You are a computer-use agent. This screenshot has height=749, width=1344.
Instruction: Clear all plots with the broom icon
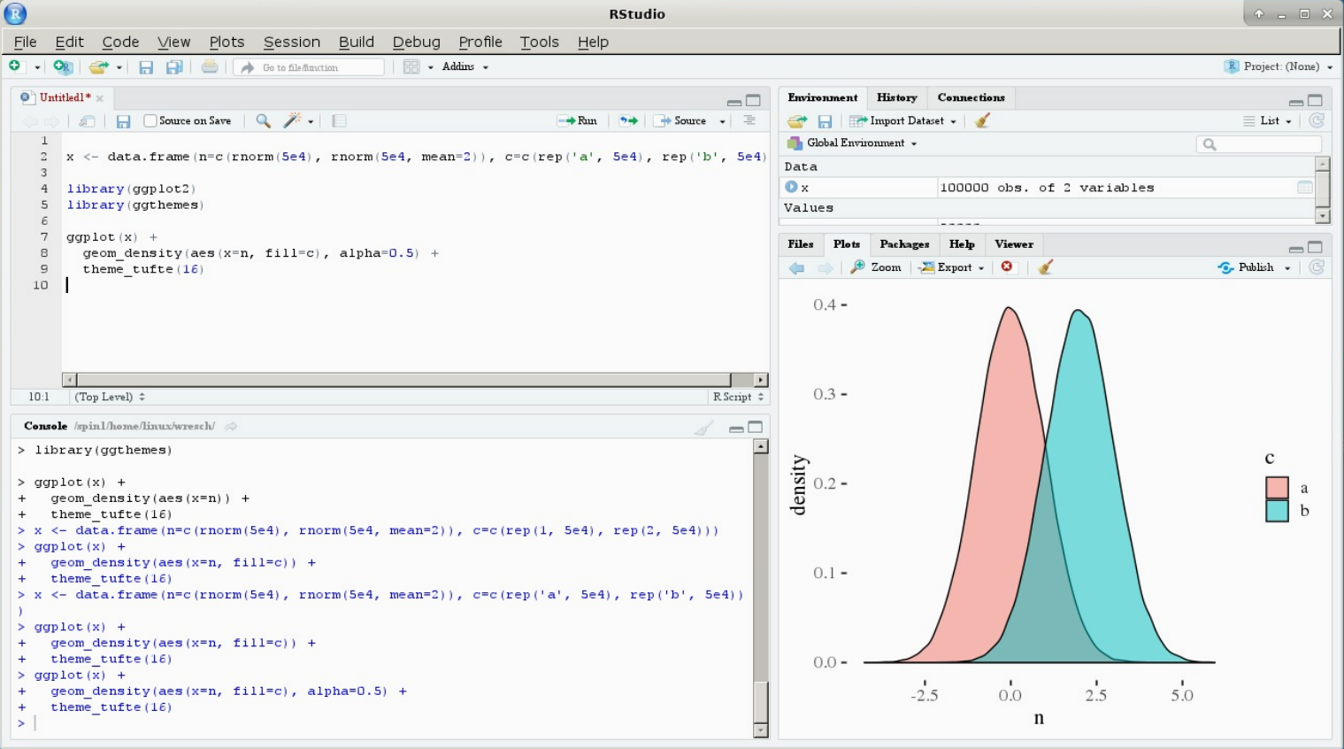coord(1046,267)
